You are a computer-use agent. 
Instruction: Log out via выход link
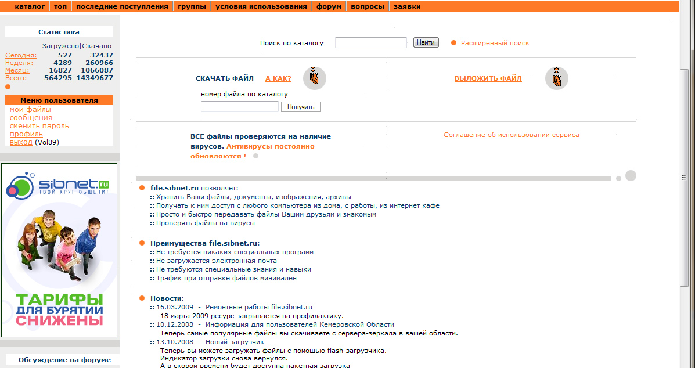coord(21,142)
